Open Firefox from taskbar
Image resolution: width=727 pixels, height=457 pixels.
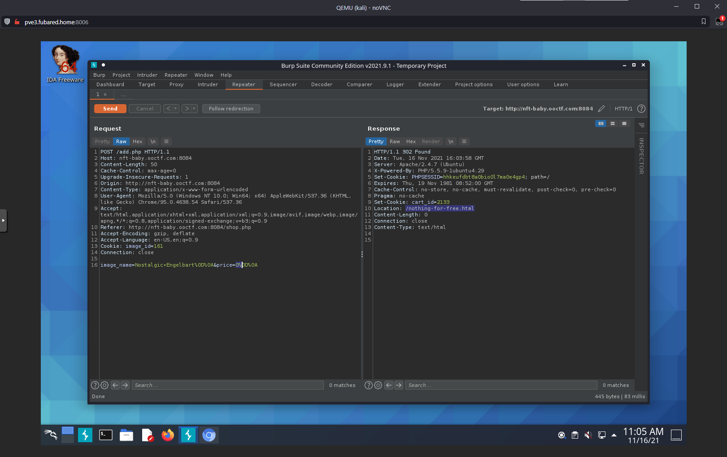tap(168, 435)
